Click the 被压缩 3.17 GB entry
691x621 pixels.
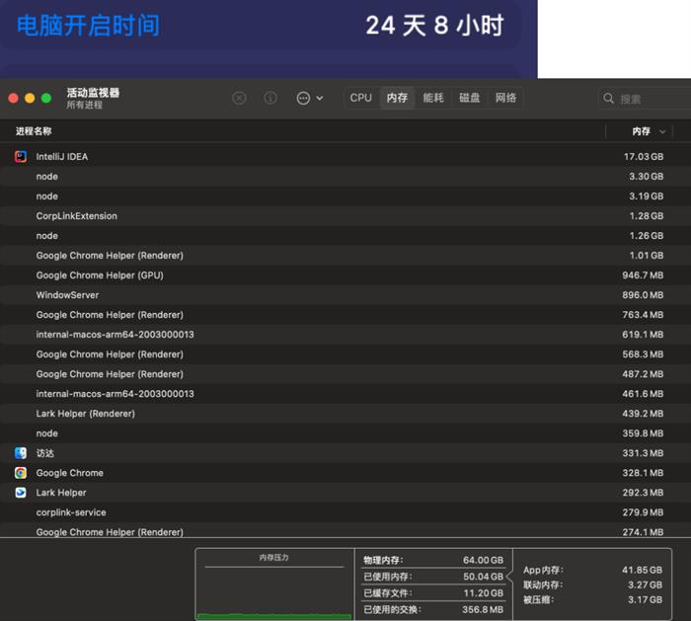tap(592, 600)
